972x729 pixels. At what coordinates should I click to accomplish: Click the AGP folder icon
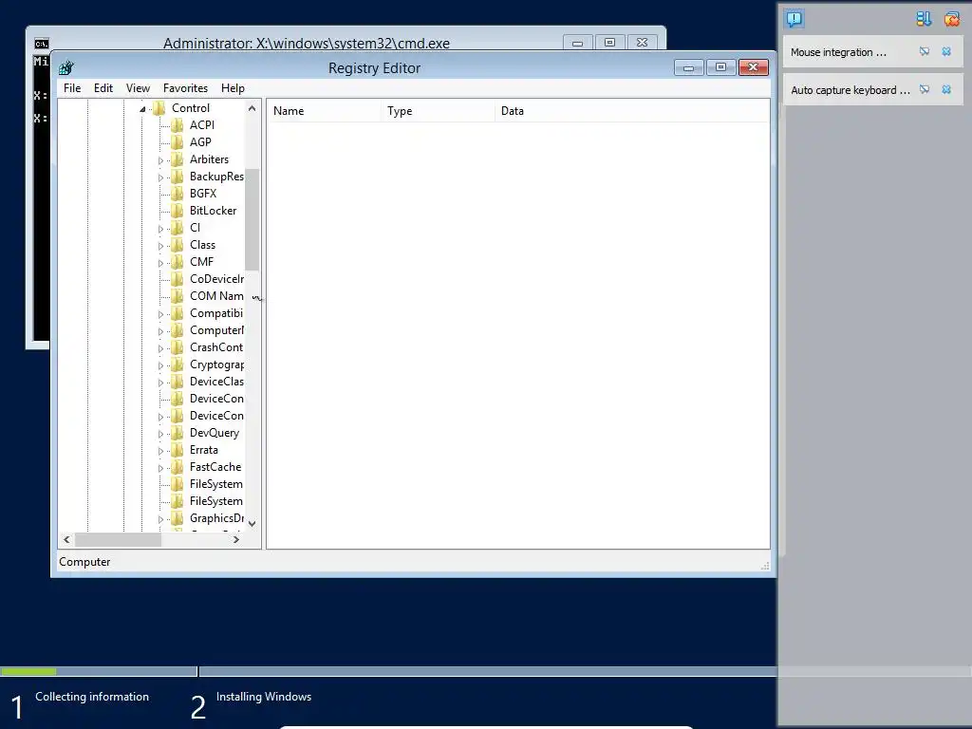coord(178,142)
